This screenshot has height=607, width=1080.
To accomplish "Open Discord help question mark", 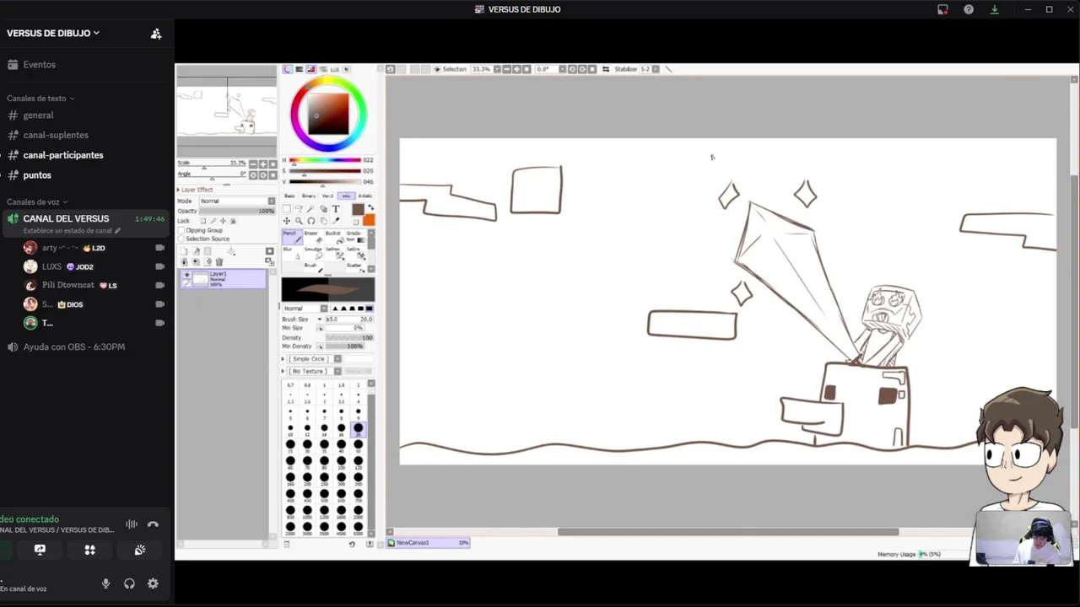I will 969,9.
